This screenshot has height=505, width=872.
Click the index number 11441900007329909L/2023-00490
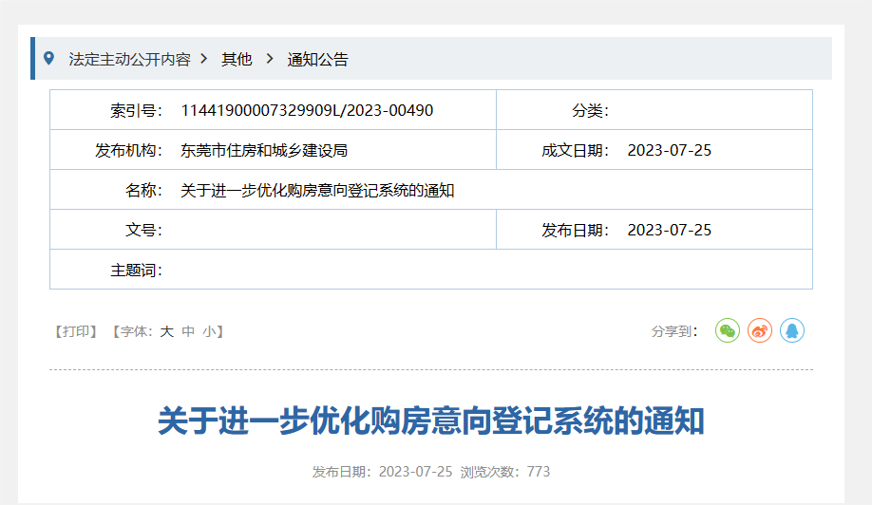(x=307, y=110)
